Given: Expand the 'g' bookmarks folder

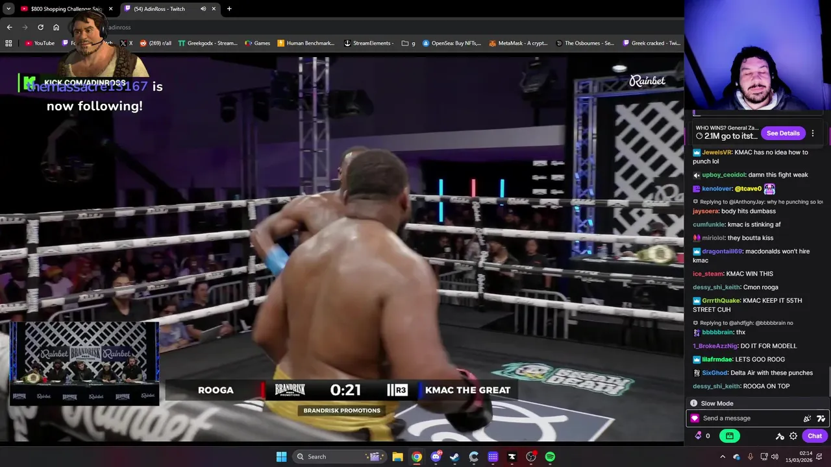Looking at the screenshot, I should click(408, 43).
